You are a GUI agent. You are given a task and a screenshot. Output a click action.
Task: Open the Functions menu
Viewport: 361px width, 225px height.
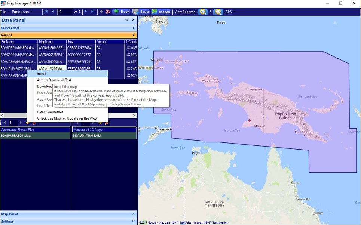22,12
